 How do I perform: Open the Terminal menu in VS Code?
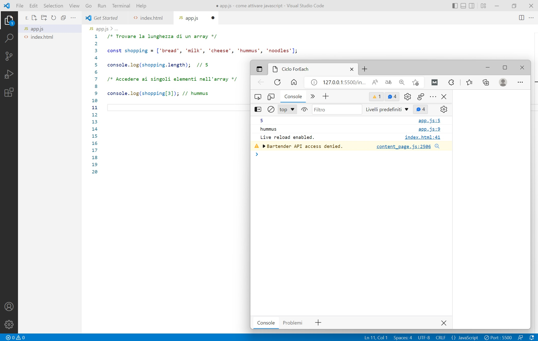pyautogui.click(x=121, y=5)
